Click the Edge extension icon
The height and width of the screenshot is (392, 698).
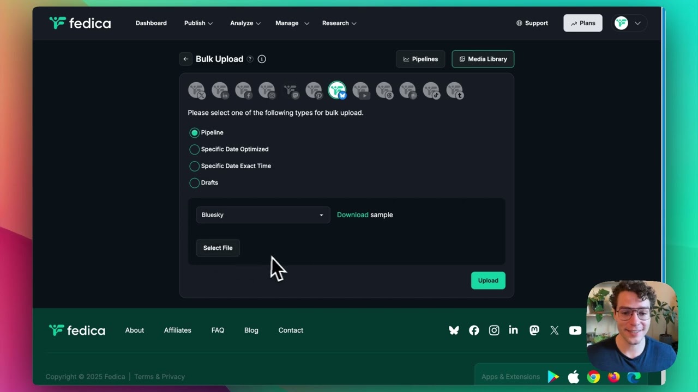pyautogui.click(x=634, y=377)
